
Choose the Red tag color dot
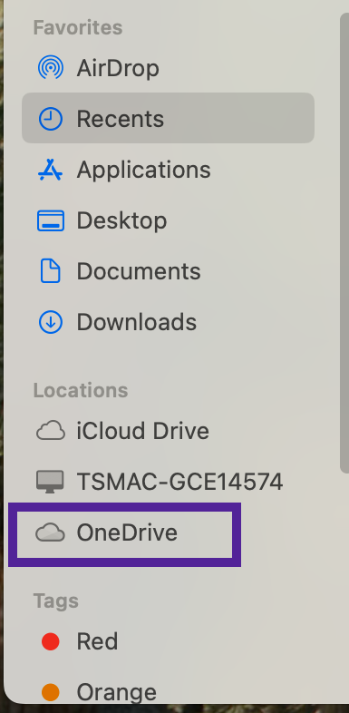tap(51, 641)
